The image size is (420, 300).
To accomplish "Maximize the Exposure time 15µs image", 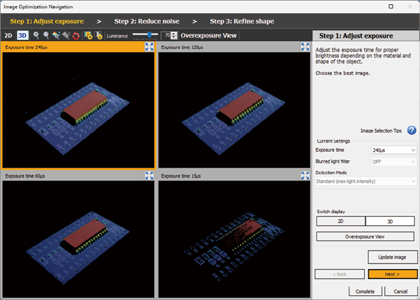I will coord(304,176).
